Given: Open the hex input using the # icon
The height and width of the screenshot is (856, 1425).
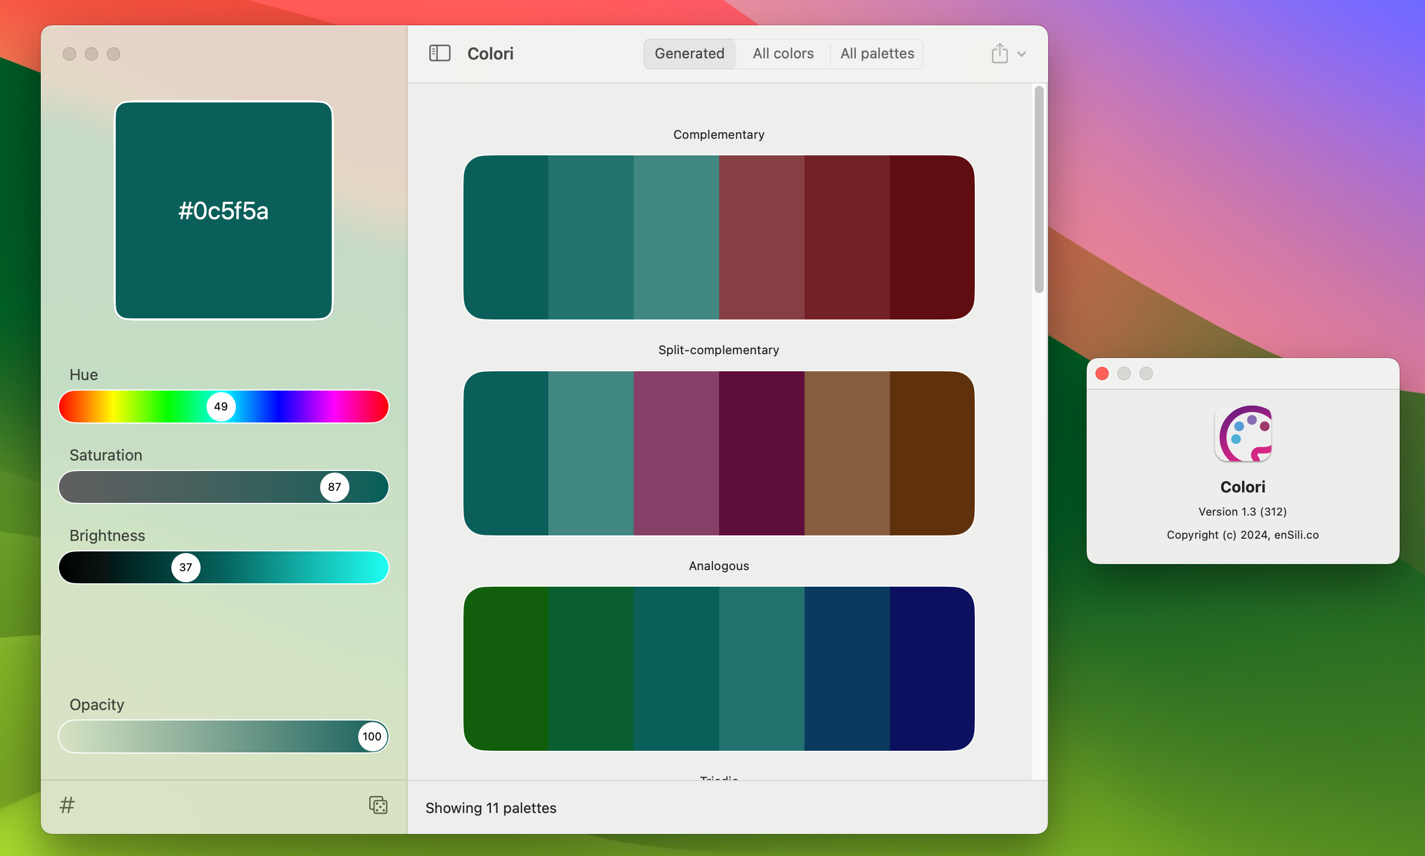Looking at the screenshot, I should (x=67, y=805).
